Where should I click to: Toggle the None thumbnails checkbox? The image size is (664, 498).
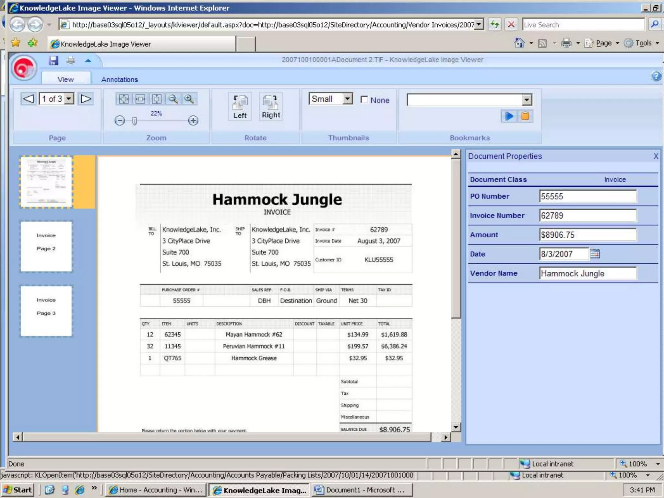pyautogui.click(x=364, y=100)
